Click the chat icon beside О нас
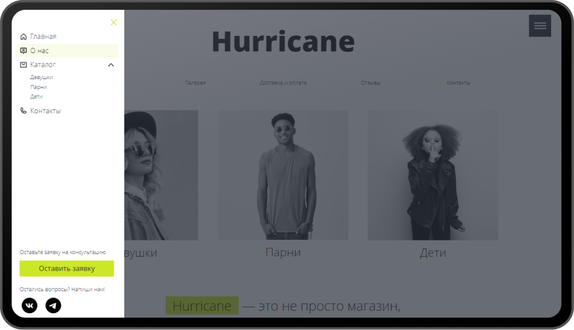 tap(24, 51)
